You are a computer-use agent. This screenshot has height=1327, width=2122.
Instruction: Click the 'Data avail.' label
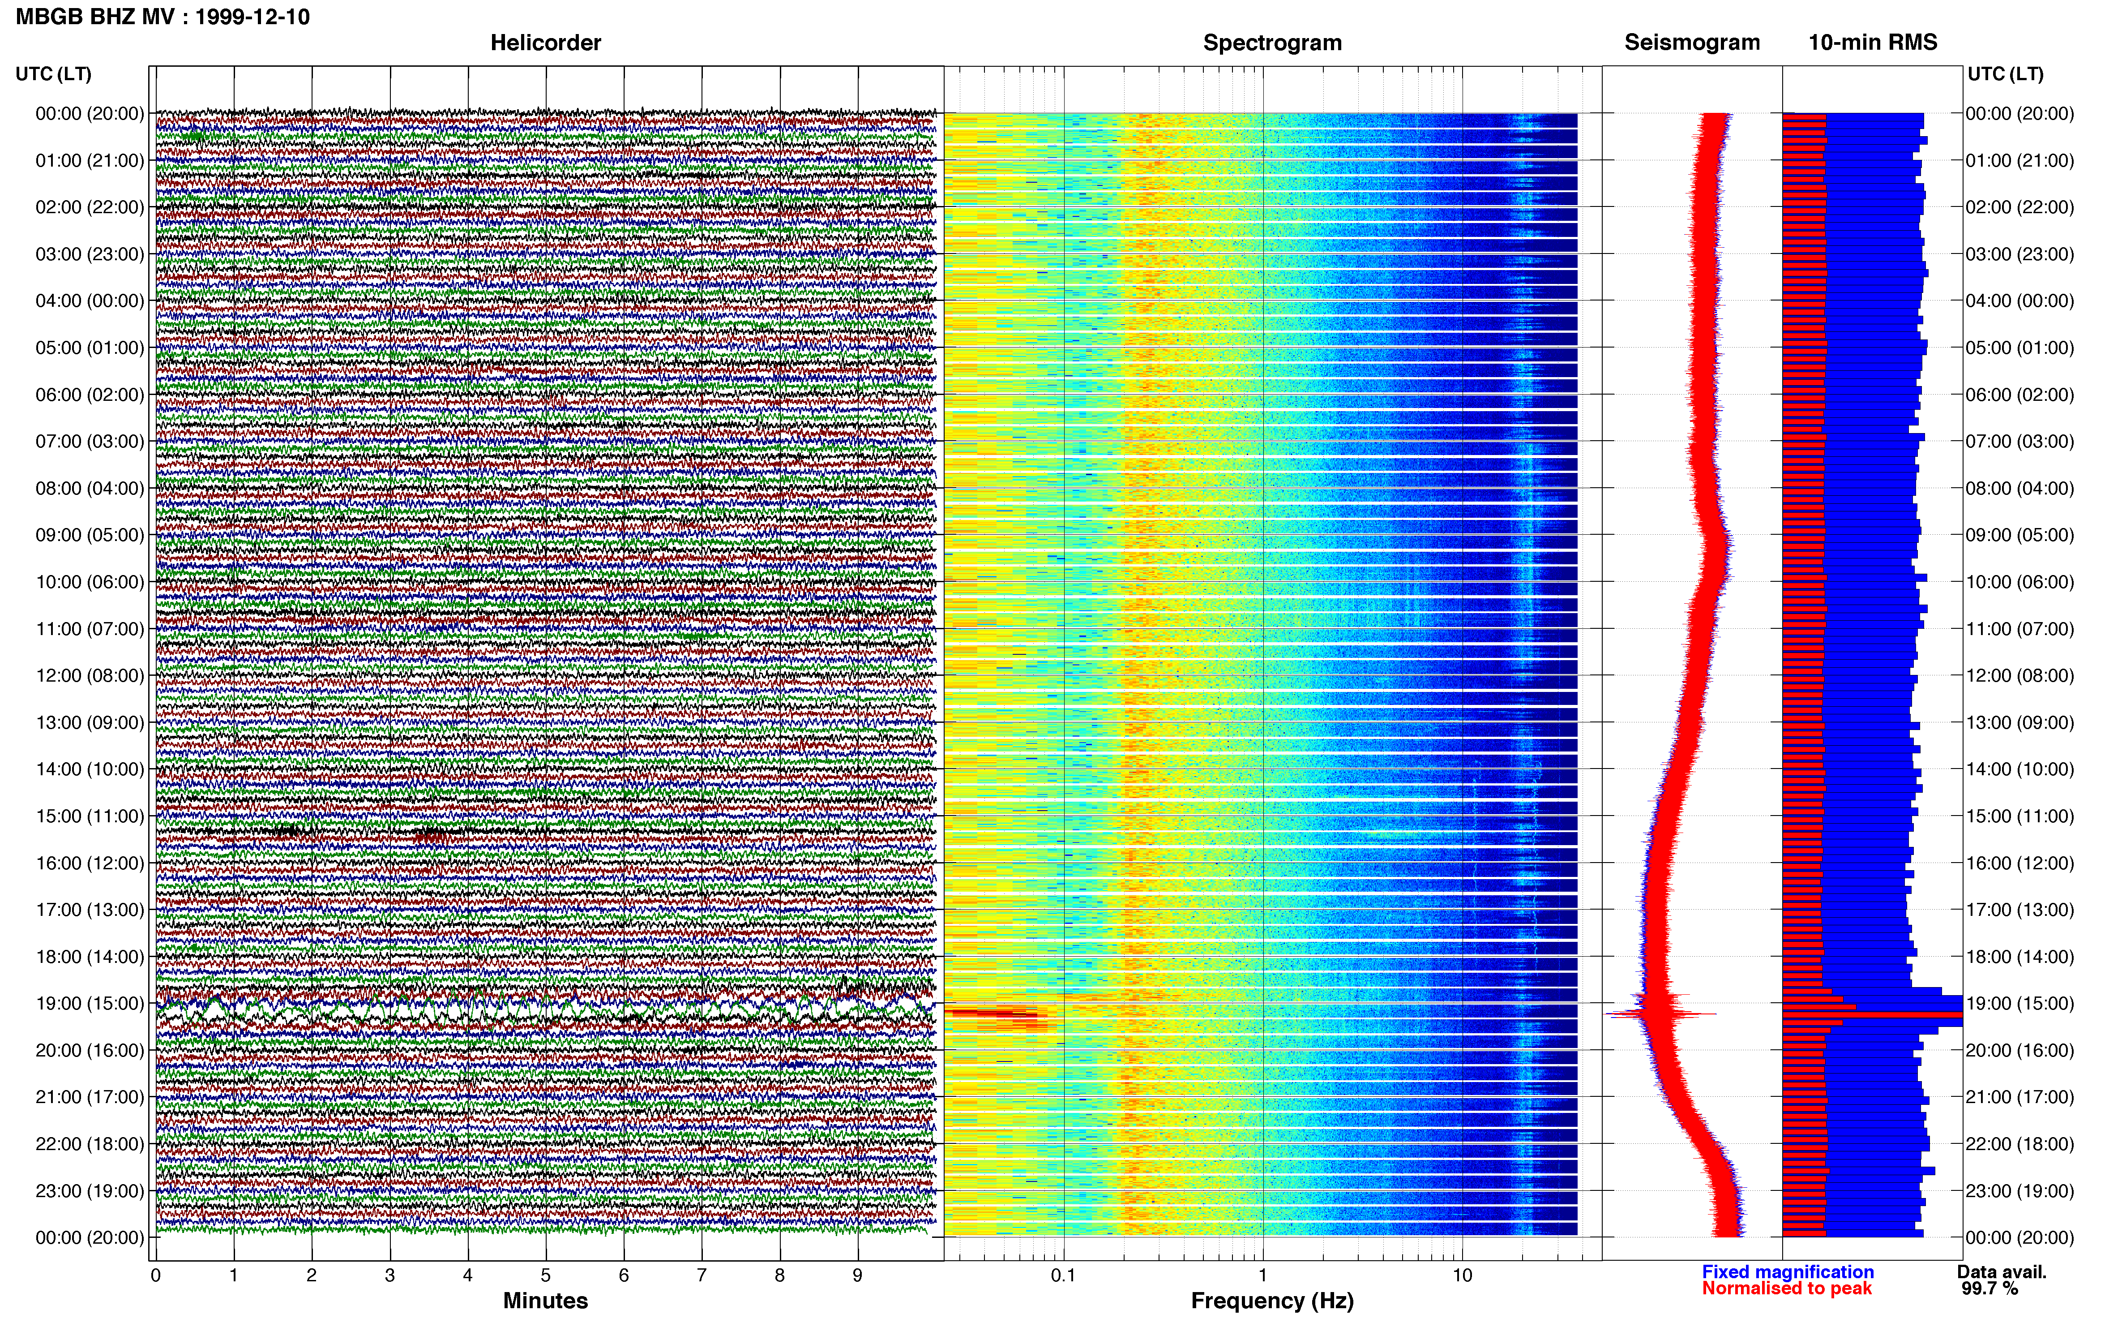[2002, 1272]
